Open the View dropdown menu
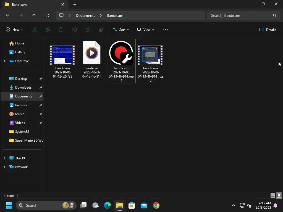This screenshot has height=212, width=283. tap(145, 30)
